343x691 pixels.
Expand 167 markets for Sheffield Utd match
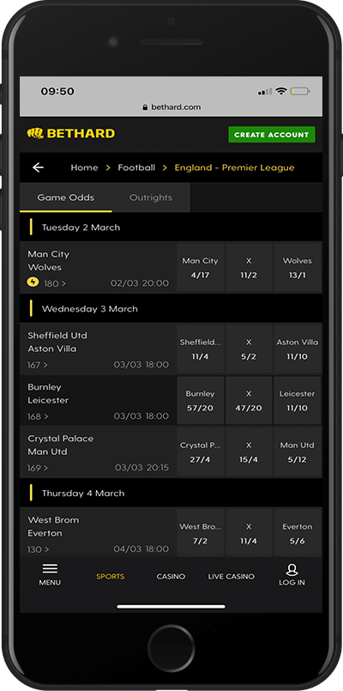pos(38,365)
